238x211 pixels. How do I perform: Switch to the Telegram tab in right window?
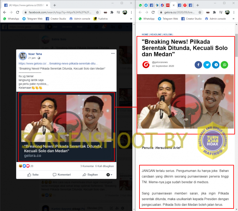click(146, 5)
